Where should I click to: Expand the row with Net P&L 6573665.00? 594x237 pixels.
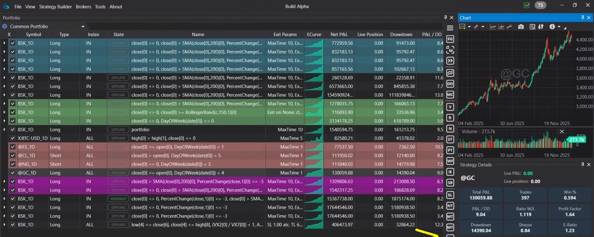tap(4, 86)
